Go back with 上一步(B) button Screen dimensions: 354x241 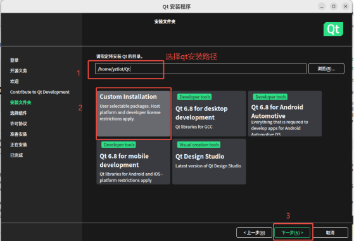[x=254, y=233]
